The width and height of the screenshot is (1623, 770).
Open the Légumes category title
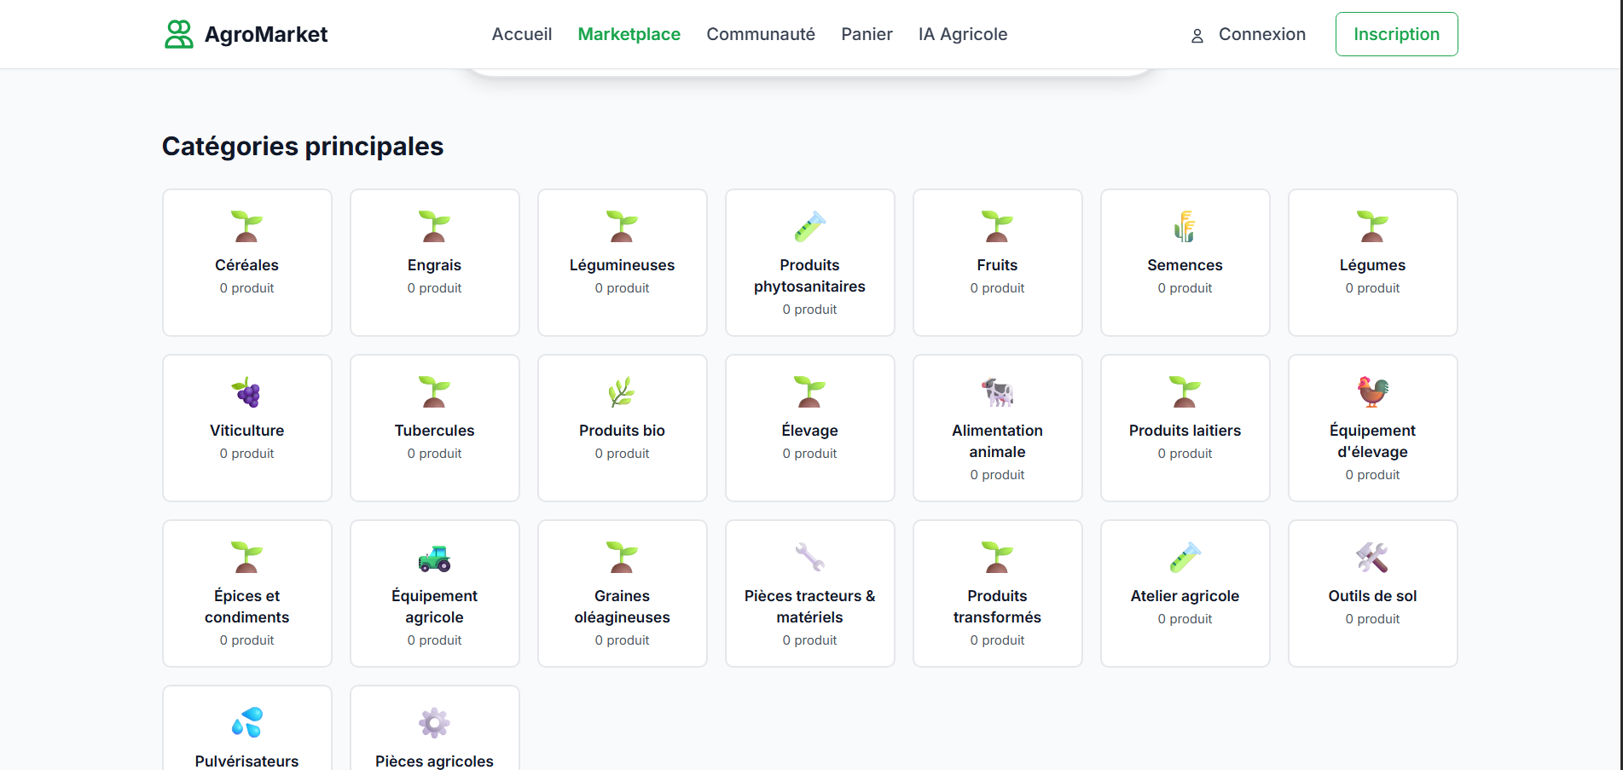coord(1373,265)
